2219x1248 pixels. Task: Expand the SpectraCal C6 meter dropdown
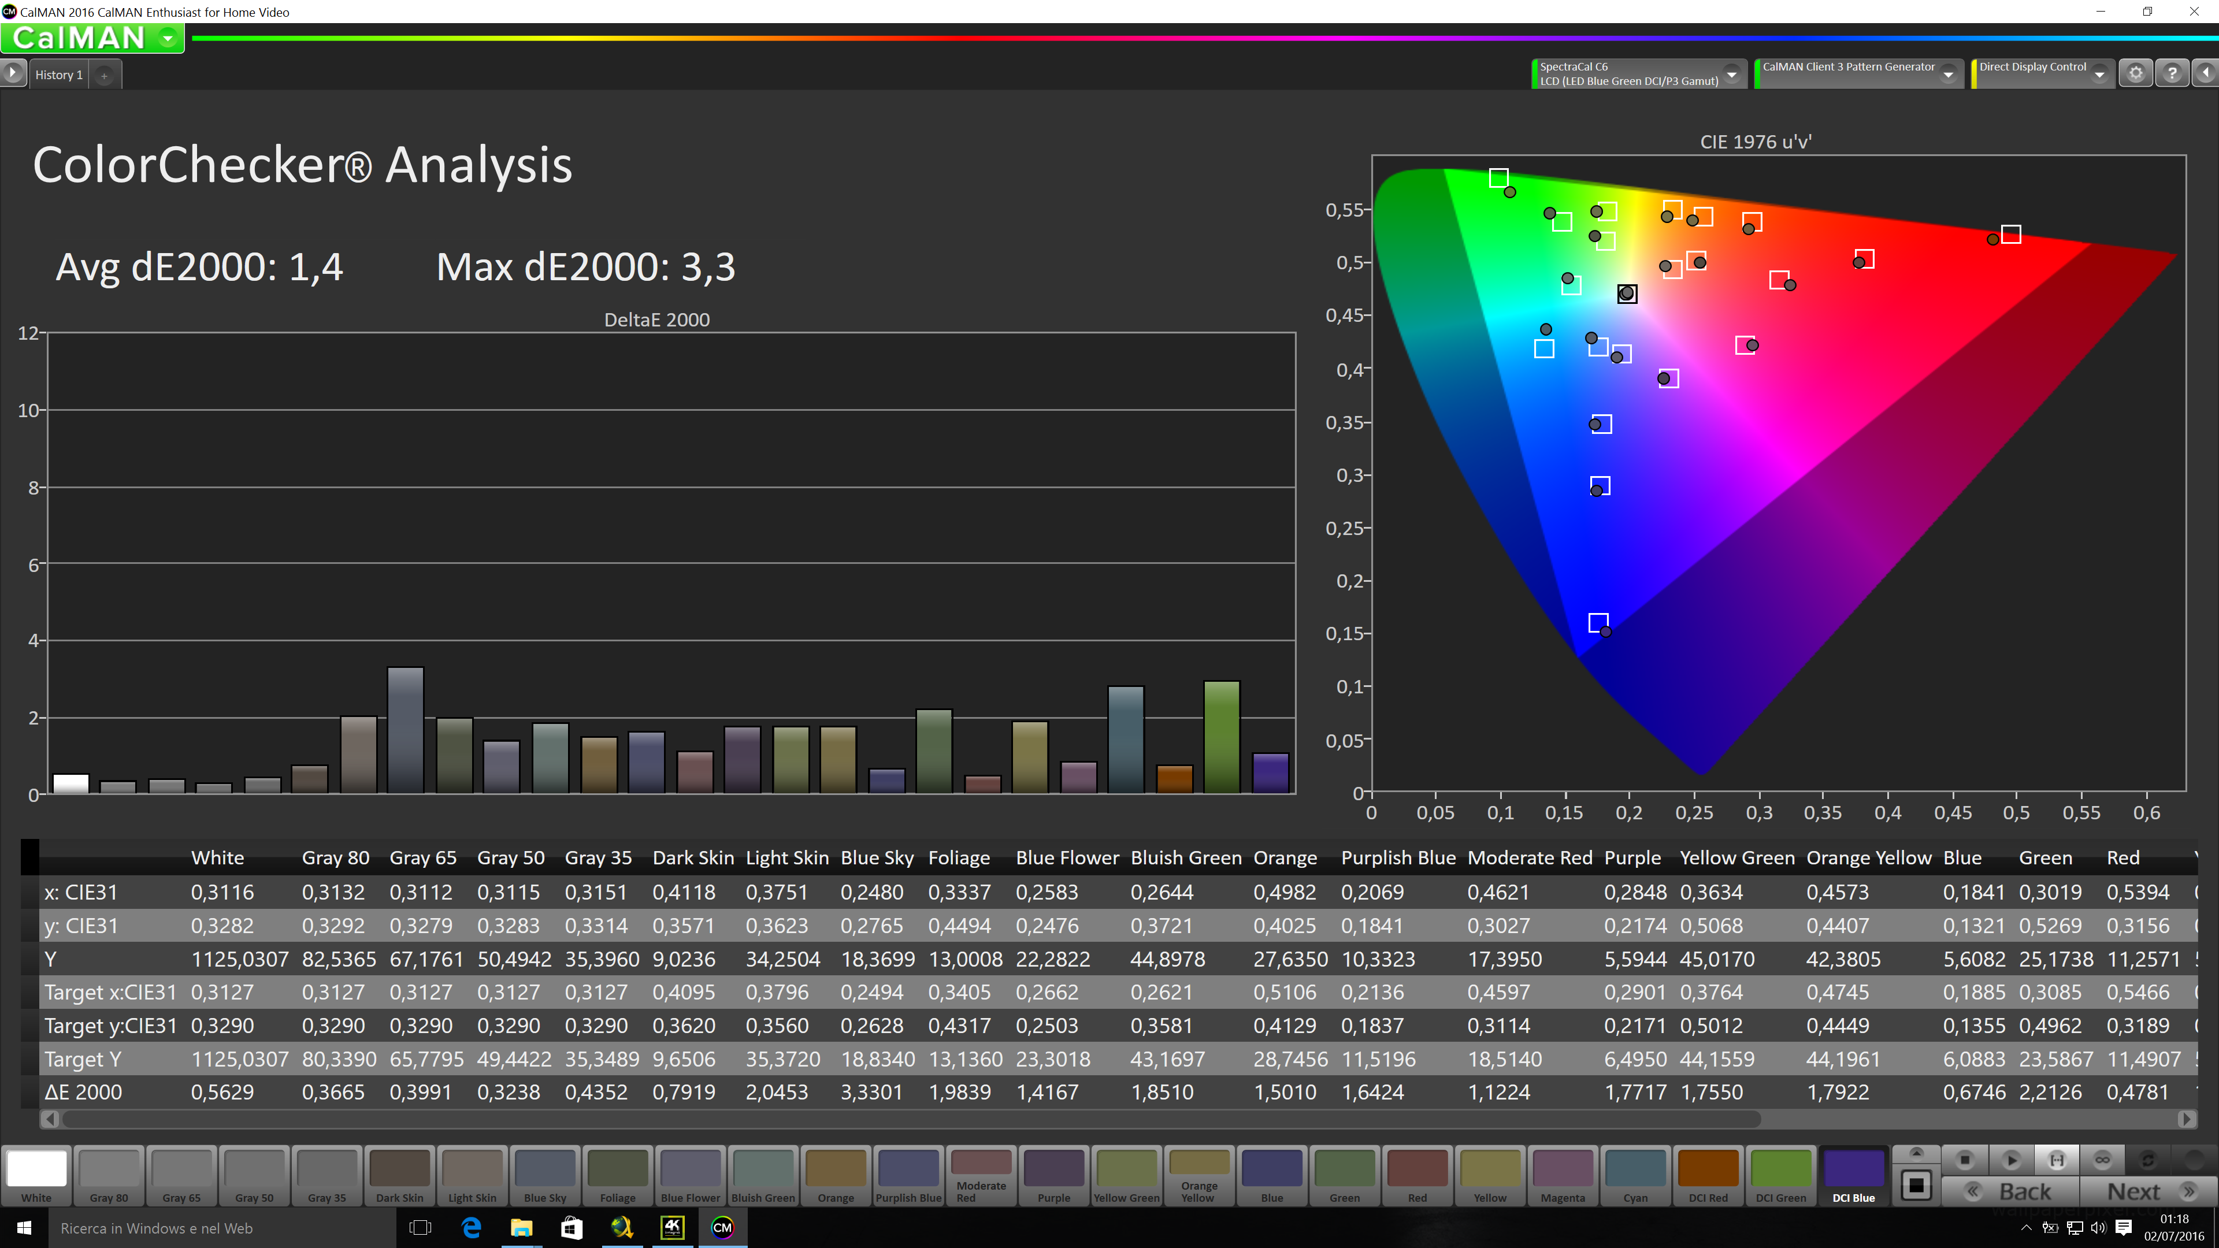[x=1731, y=74]
